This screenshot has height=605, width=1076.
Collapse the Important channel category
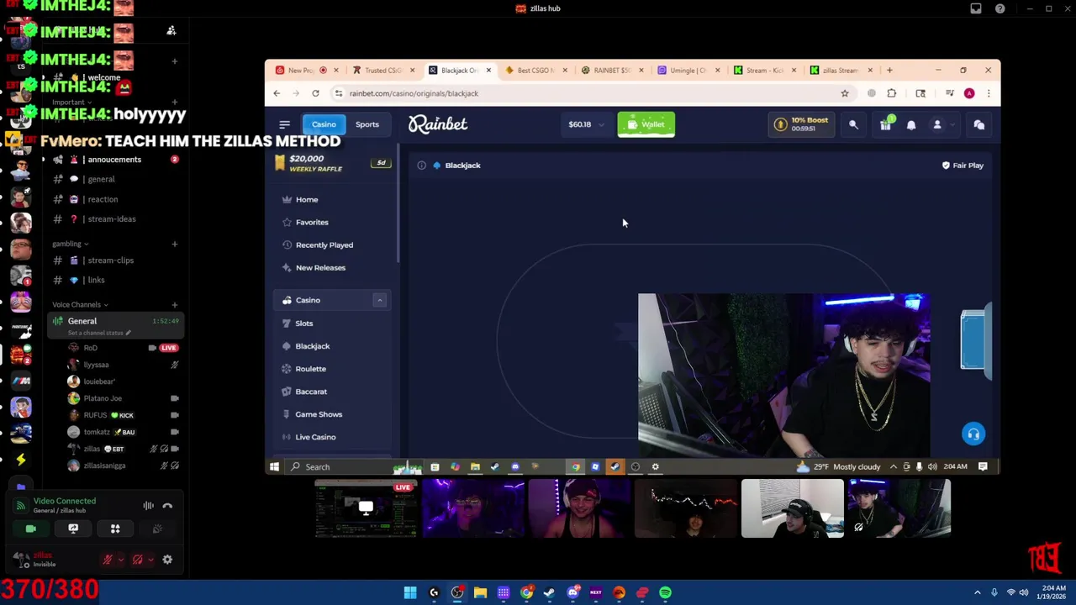(71, 103)
